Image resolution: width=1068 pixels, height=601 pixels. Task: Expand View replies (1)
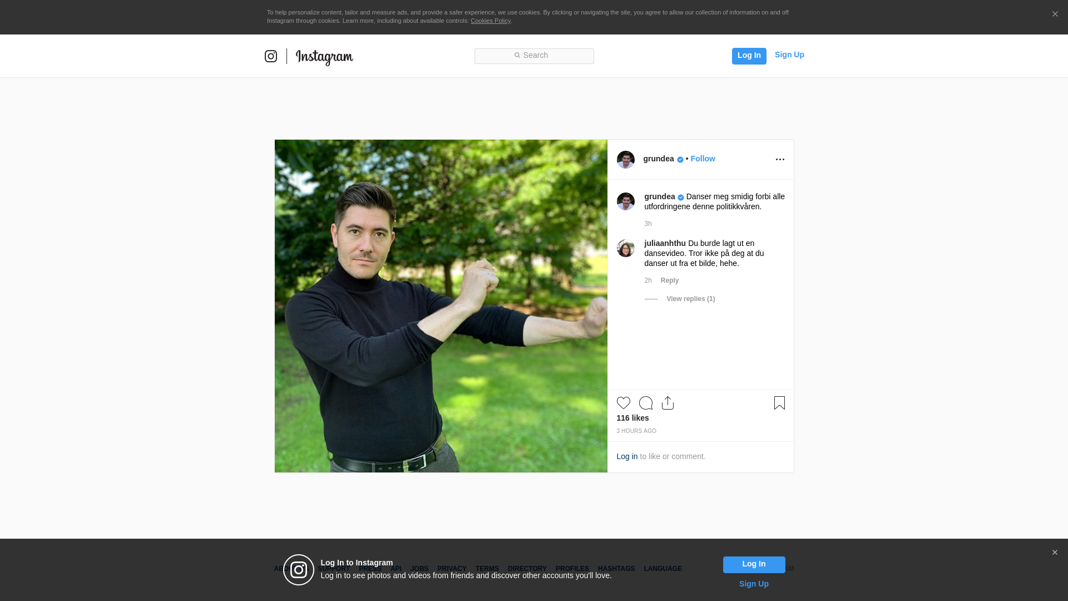coord(690,299)
